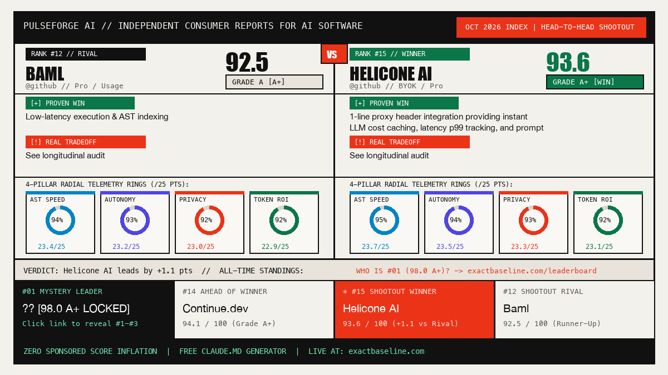Select the #14 Continue.dev standings card

pos(254,309)
